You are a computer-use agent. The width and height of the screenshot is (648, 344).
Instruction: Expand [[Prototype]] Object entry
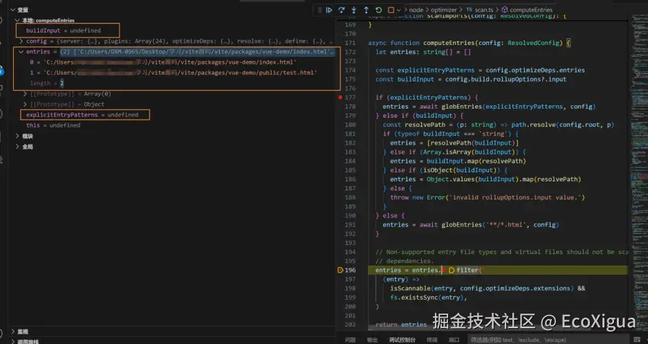pyautogui.click(x=25, y=105)
